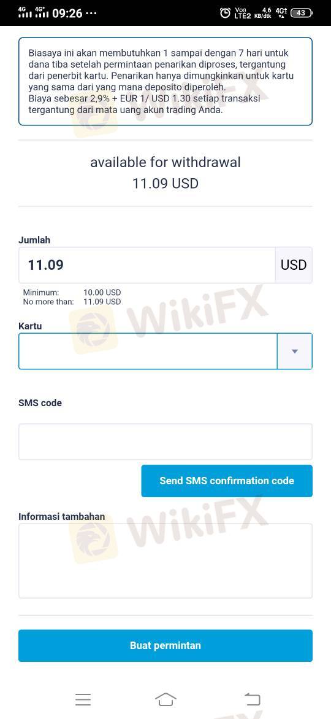Submit with the Buat permintan button
Image resolution: width=331 pixels, height=719 pixels.
click(165, 646)
